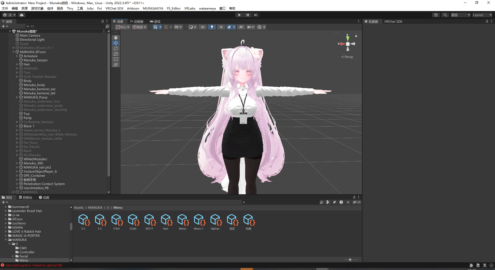Search by type icon in project panel
Screen dimensions: 495x270
tap(328, 202)
